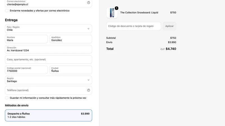This screenshot has height=126, width=225.
Task: Click the 'Casa, apartamento, etc.' field
Action: coord(48,59)
